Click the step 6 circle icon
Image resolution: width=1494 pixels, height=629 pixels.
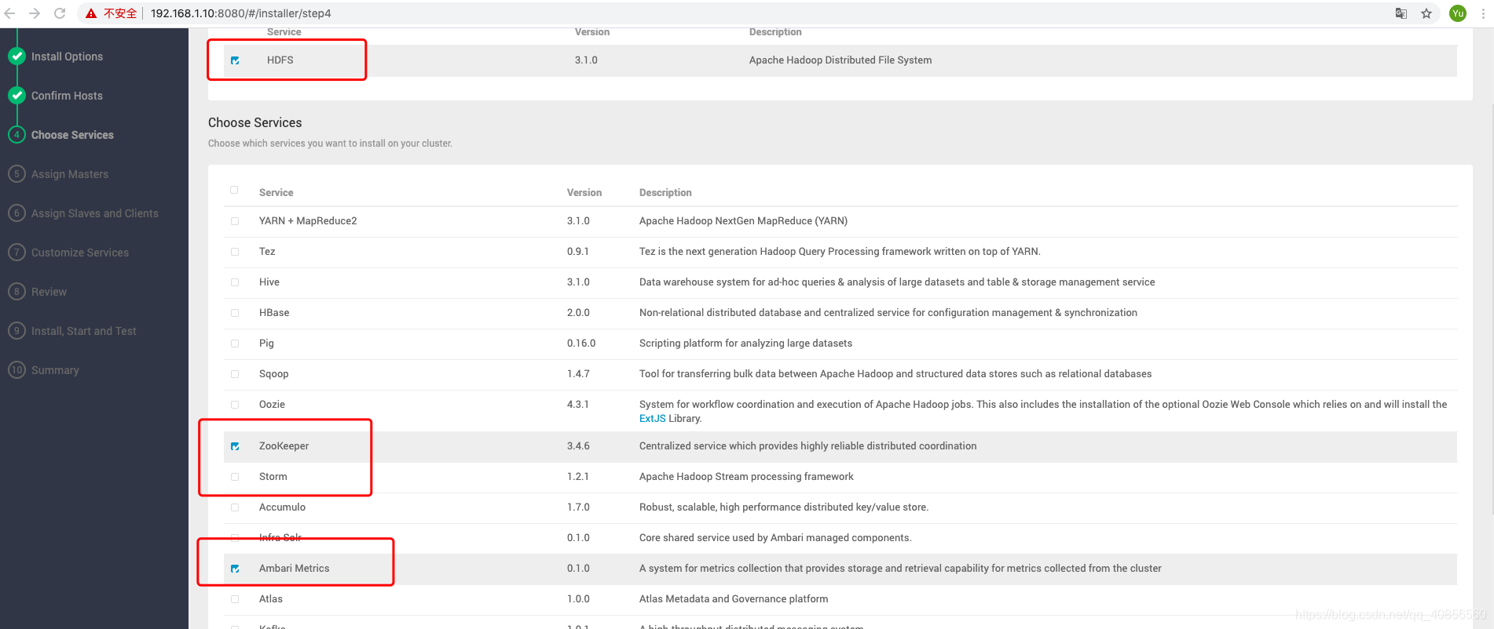[16, 213]
